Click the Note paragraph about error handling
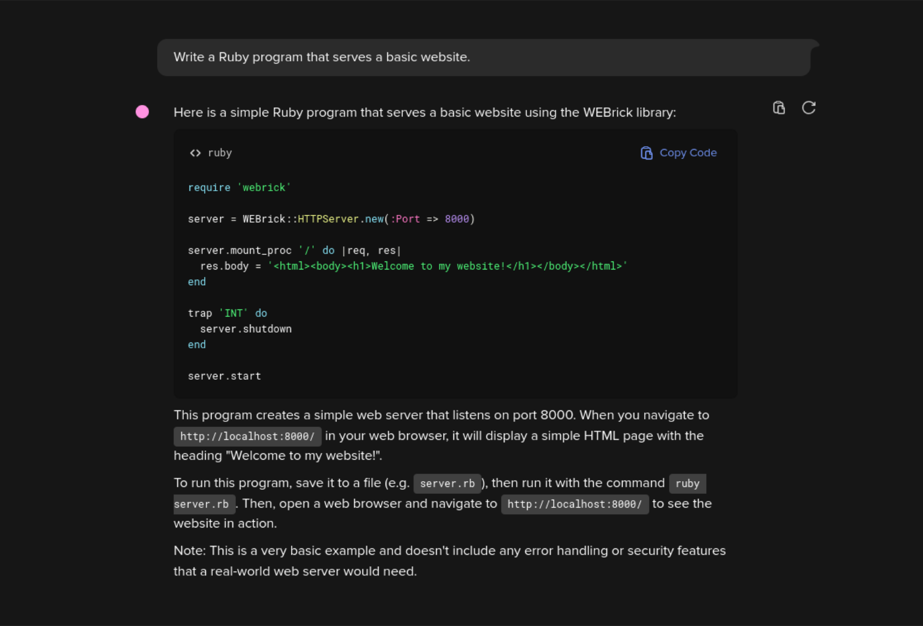Screen dimensions: 923x626 [x=450, y=561]
